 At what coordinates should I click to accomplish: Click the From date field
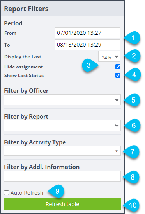pos(88,33)
